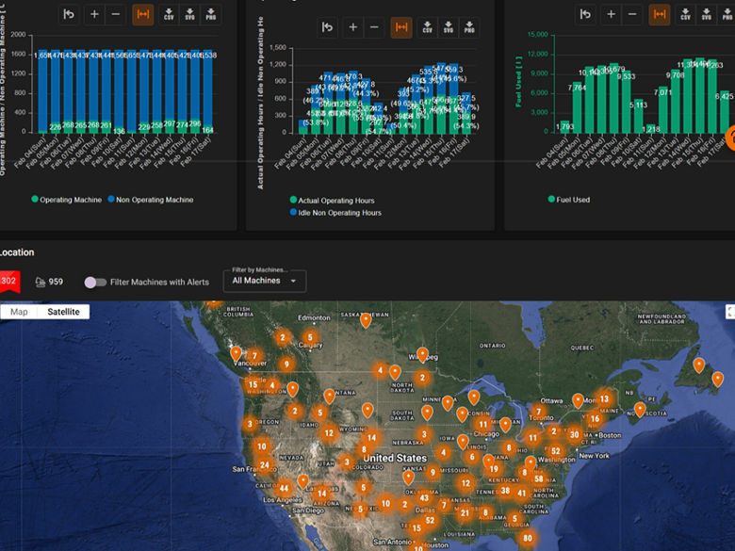
Task: Save the Operating Hours chart as PNG
Action: (470, 28)
